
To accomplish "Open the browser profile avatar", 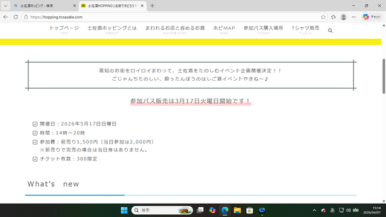I will (x=343, y=17).
